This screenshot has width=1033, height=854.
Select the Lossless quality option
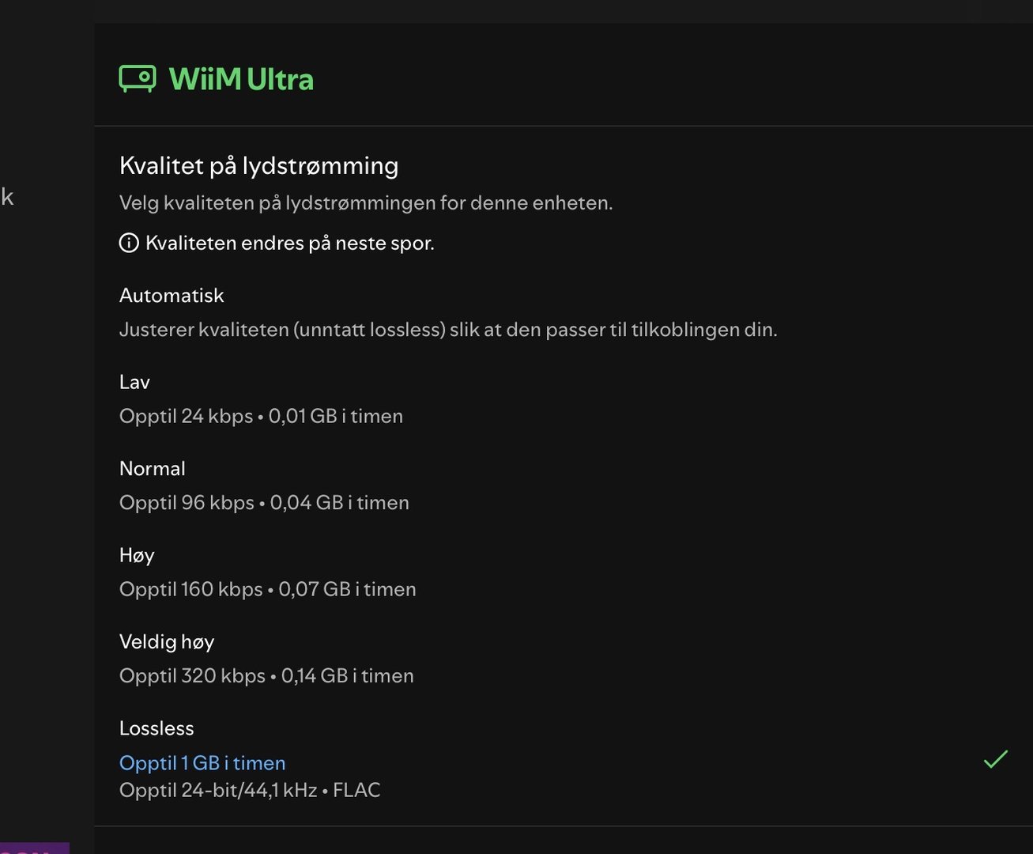point(156,728)
